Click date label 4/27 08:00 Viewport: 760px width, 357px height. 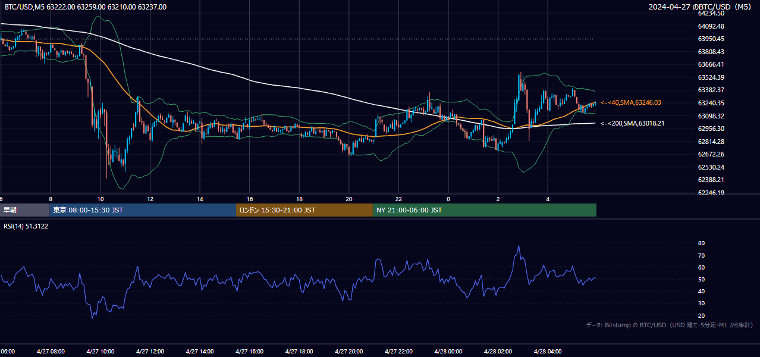[51, 351]
